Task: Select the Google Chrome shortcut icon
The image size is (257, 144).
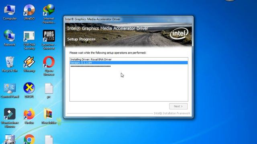Action: point(29,139)
